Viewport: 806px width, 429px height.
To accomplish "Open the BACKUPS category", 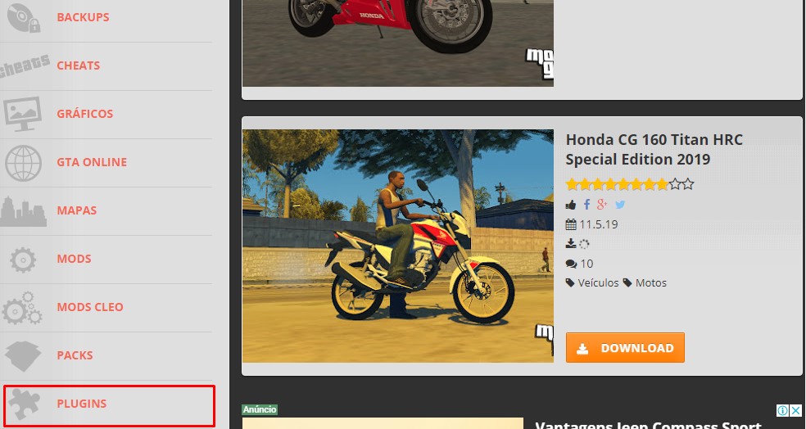I will (83, 17).
